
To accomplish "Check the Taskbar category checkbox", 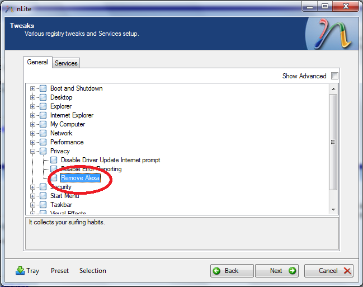I will coord(43,205).
